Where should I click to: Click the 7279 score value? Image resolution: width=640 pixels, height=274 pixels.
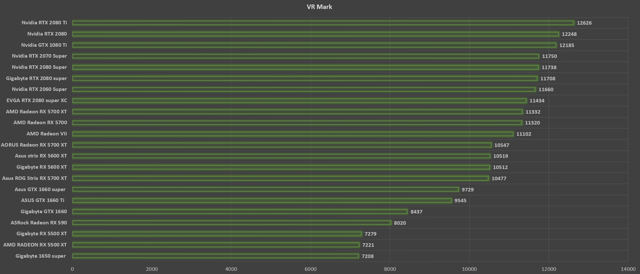(x=371, y=234)
